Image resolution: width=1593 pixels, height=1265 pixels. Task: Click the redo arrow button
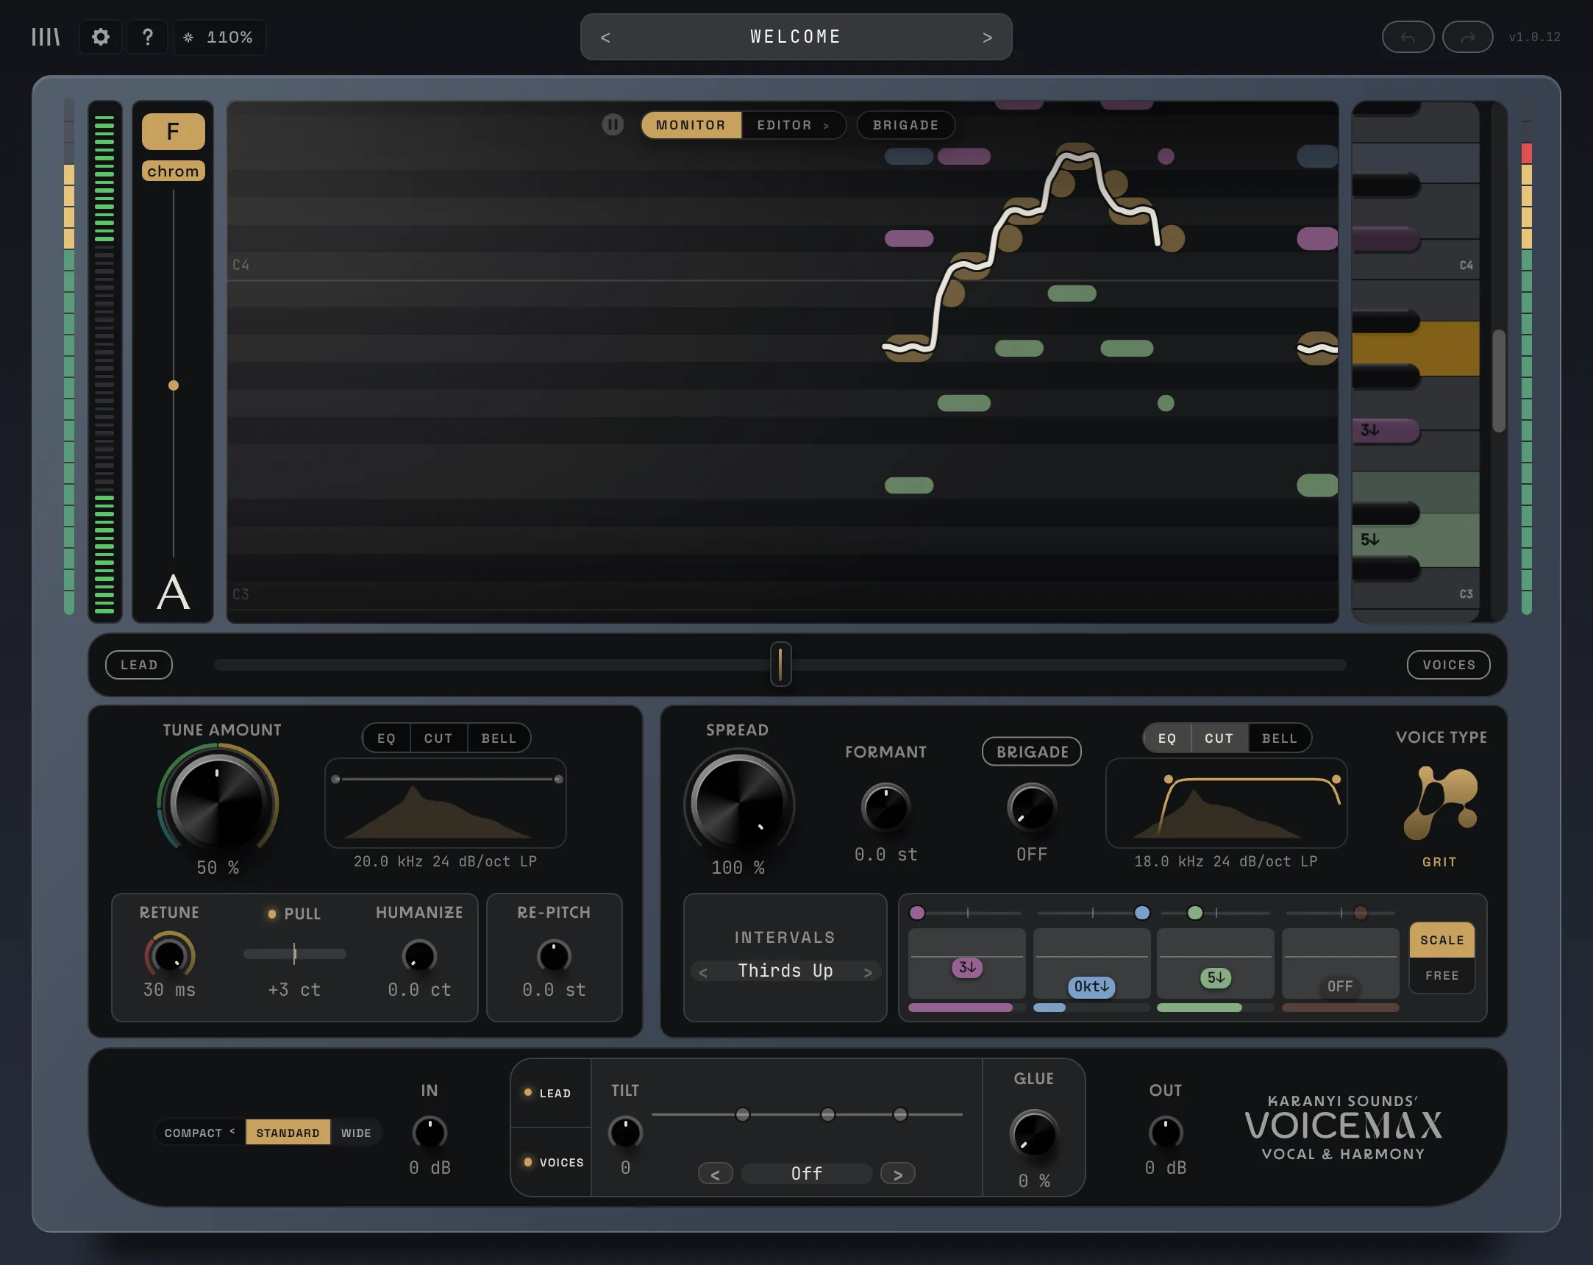tap(1467, 37)
